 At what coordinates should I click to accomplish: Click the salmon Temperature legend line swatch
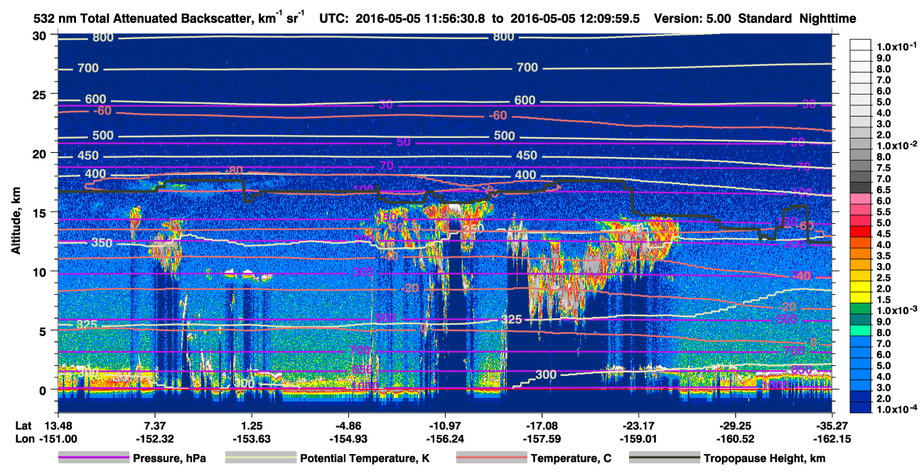click(x=490, y=458)
